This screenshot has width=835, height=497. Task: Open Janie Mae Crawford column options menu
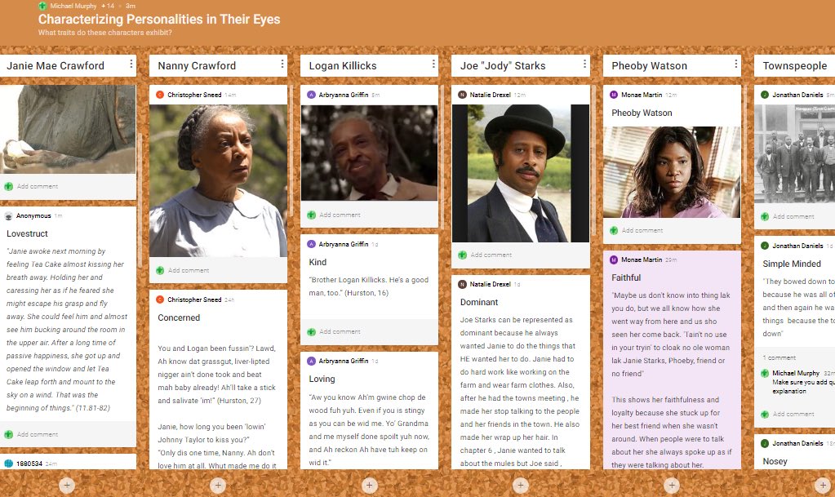click(131, 64)
